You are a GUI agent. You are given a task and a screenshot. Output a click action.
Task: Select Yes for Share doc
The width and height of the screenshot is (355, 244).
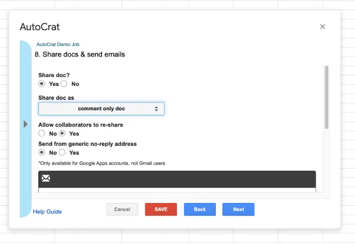click(42, 84)
